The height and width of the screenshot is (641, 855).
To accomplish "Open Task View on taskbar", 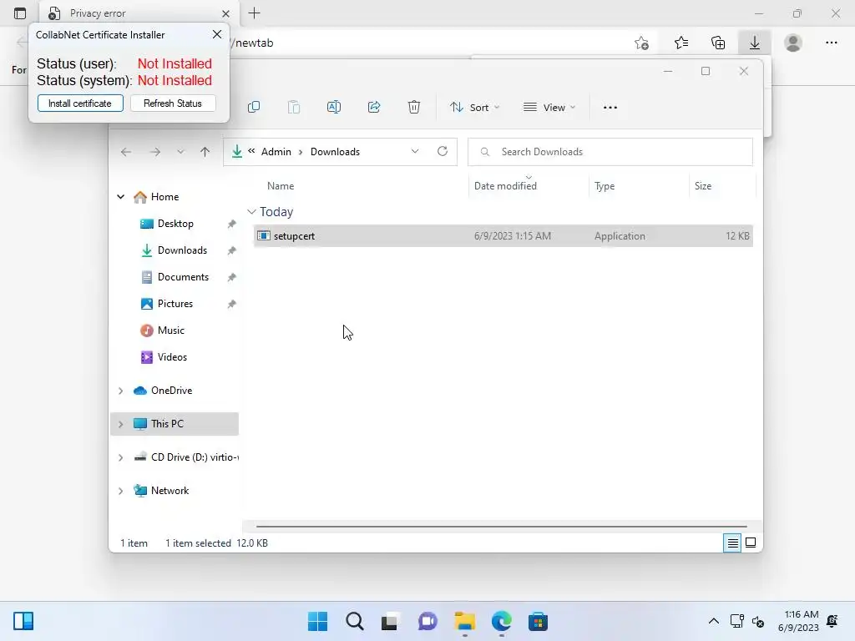I will point(389,621).
